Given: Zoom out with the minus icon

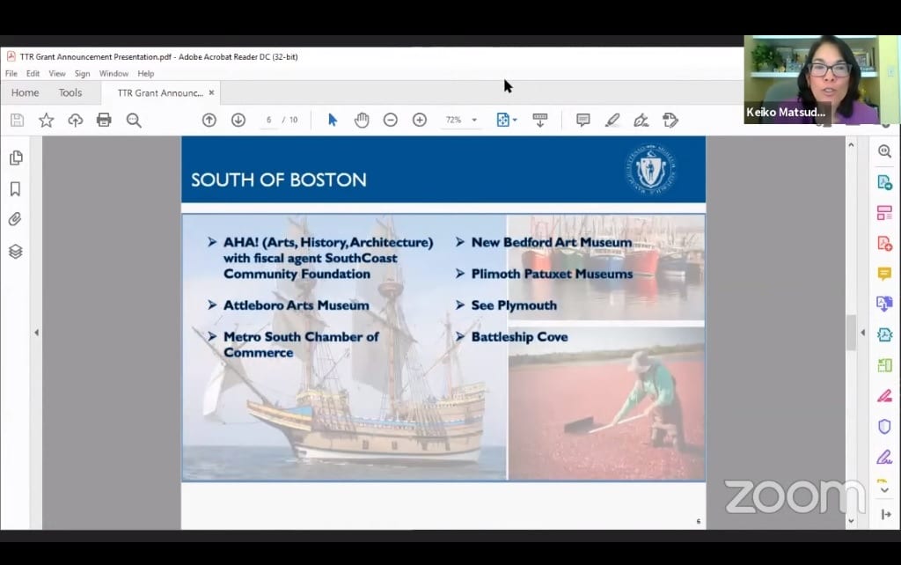Looking at the screenshot, I should [x=391, y=120].
